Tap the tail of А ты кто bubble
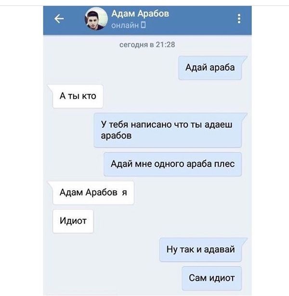This screenshot has width=289, height=296. [x=50, y=87]
